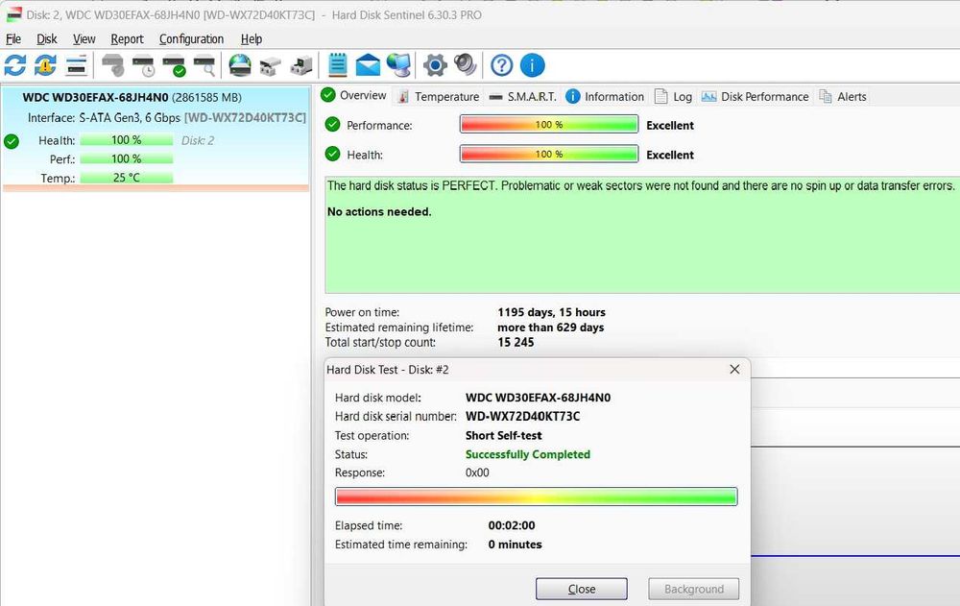Switch to the Overview tab
The height and width of the screenshot is (606, 960).
coord(354,96)
